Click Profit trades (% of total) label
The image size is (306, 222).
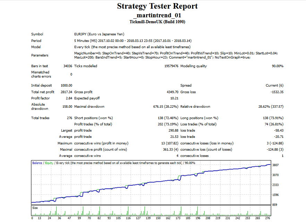click(x=93, y=124)
